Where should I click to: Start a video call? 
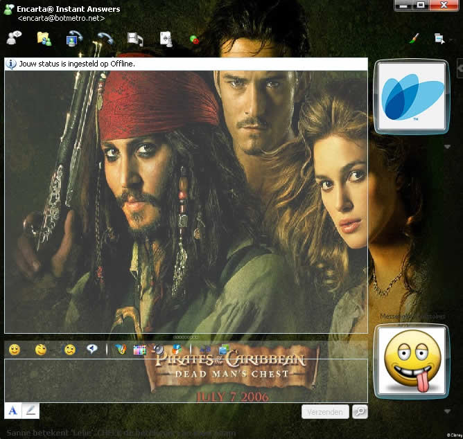pos(74,39)
